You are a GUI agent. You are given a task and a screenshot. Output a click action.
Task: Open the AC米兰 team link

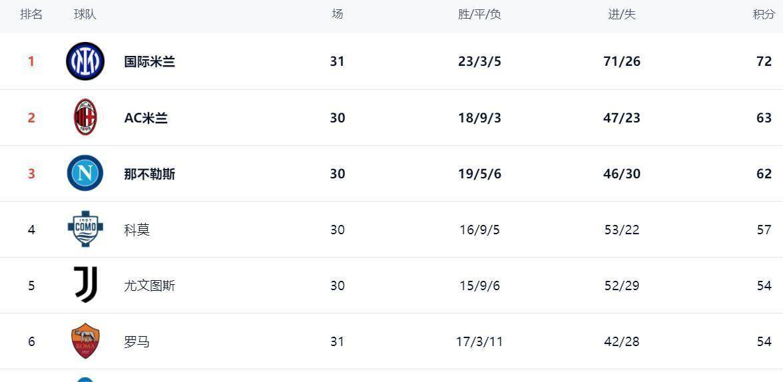point(146,118)
